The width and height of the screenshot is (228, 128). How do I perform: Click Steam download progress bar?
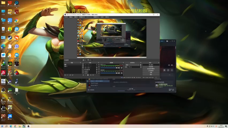tap(131, 91)
